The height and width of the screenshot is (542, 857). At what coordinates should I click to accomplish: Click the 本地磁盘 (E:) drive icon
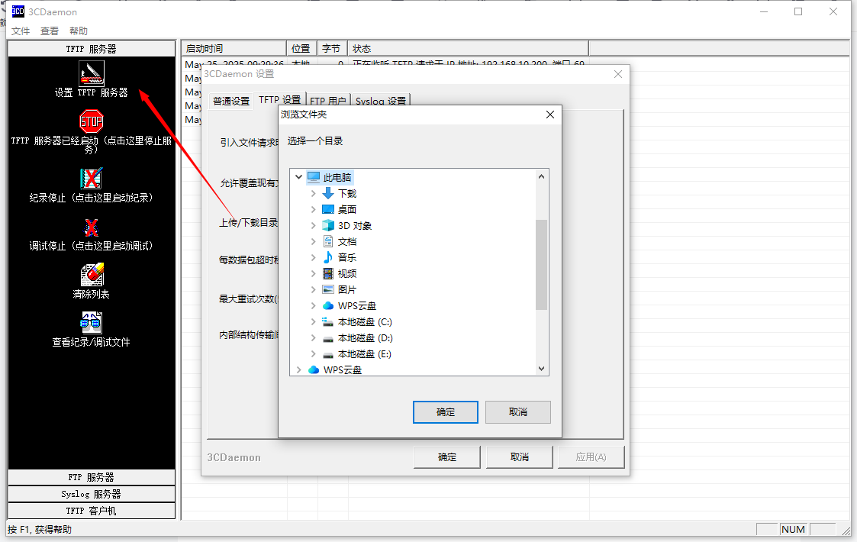tap(328, 354)
